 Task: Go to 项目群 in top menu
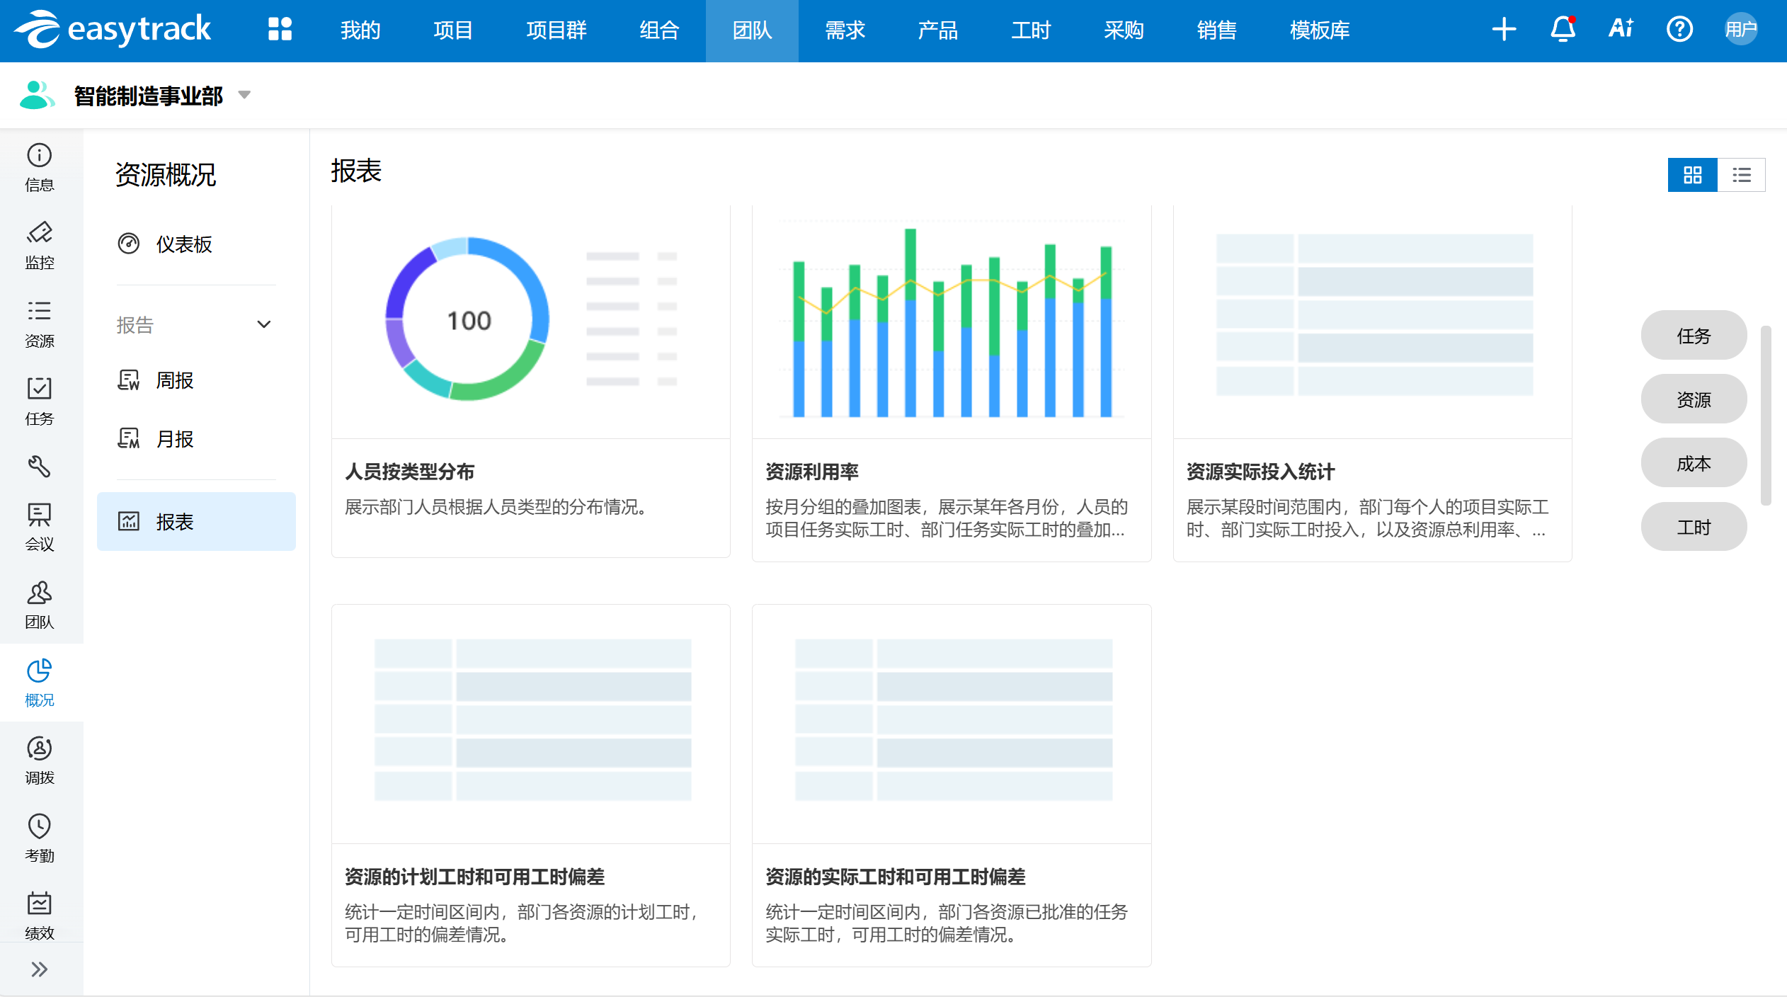[x=556, y=30]
